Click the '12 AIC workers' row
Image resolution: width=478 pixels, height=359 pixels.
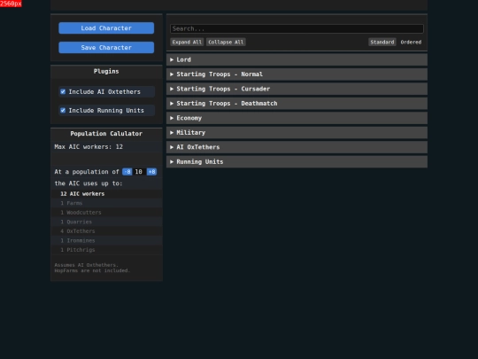point(106,194)
